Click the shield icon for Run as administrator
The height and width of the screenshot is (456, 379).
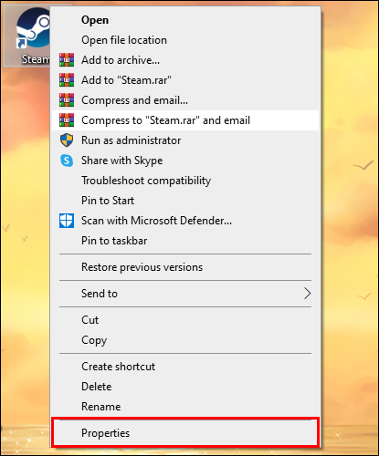[67, 140]
